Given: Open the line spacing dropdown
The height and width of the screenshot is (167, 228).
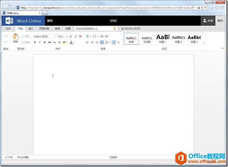Looking at the screenshot, I should point(108,43).
